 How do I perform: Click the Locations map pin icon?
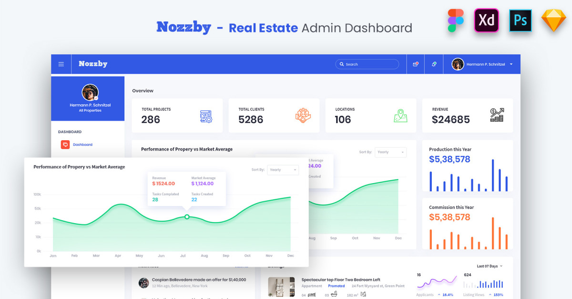pos(400,116)
